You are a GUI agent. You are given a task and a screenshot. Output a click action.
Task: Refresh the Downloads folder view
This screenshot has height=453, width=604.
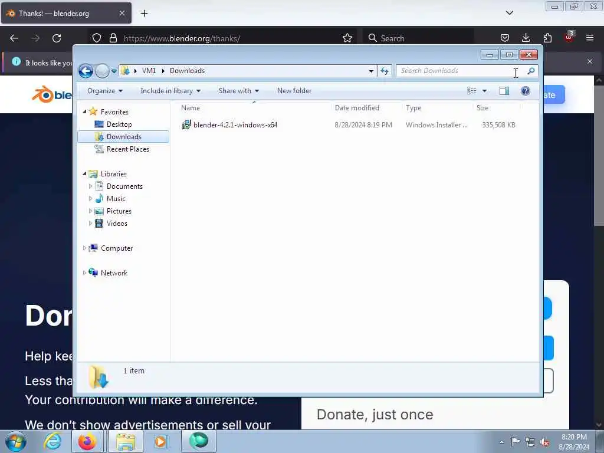click(385, 71)
